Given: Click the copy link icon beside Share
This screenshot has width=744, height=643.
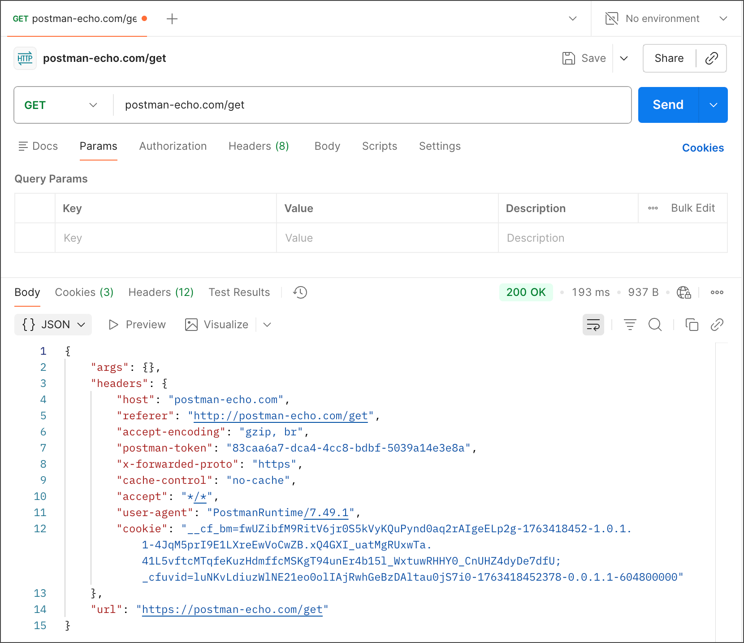Looking at the screenshot, I should [x=711, y=58].
